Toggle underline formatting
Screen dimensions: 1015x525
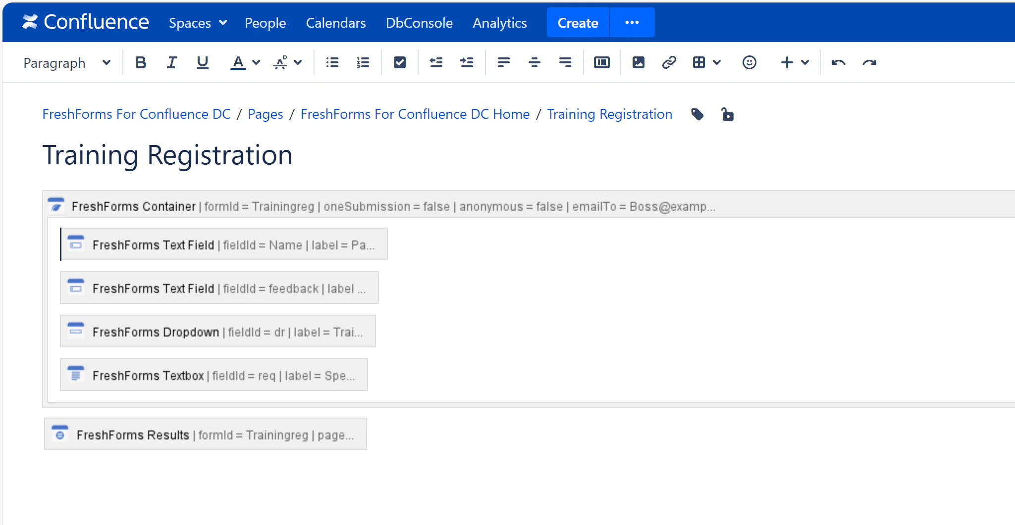click(202, 62)
